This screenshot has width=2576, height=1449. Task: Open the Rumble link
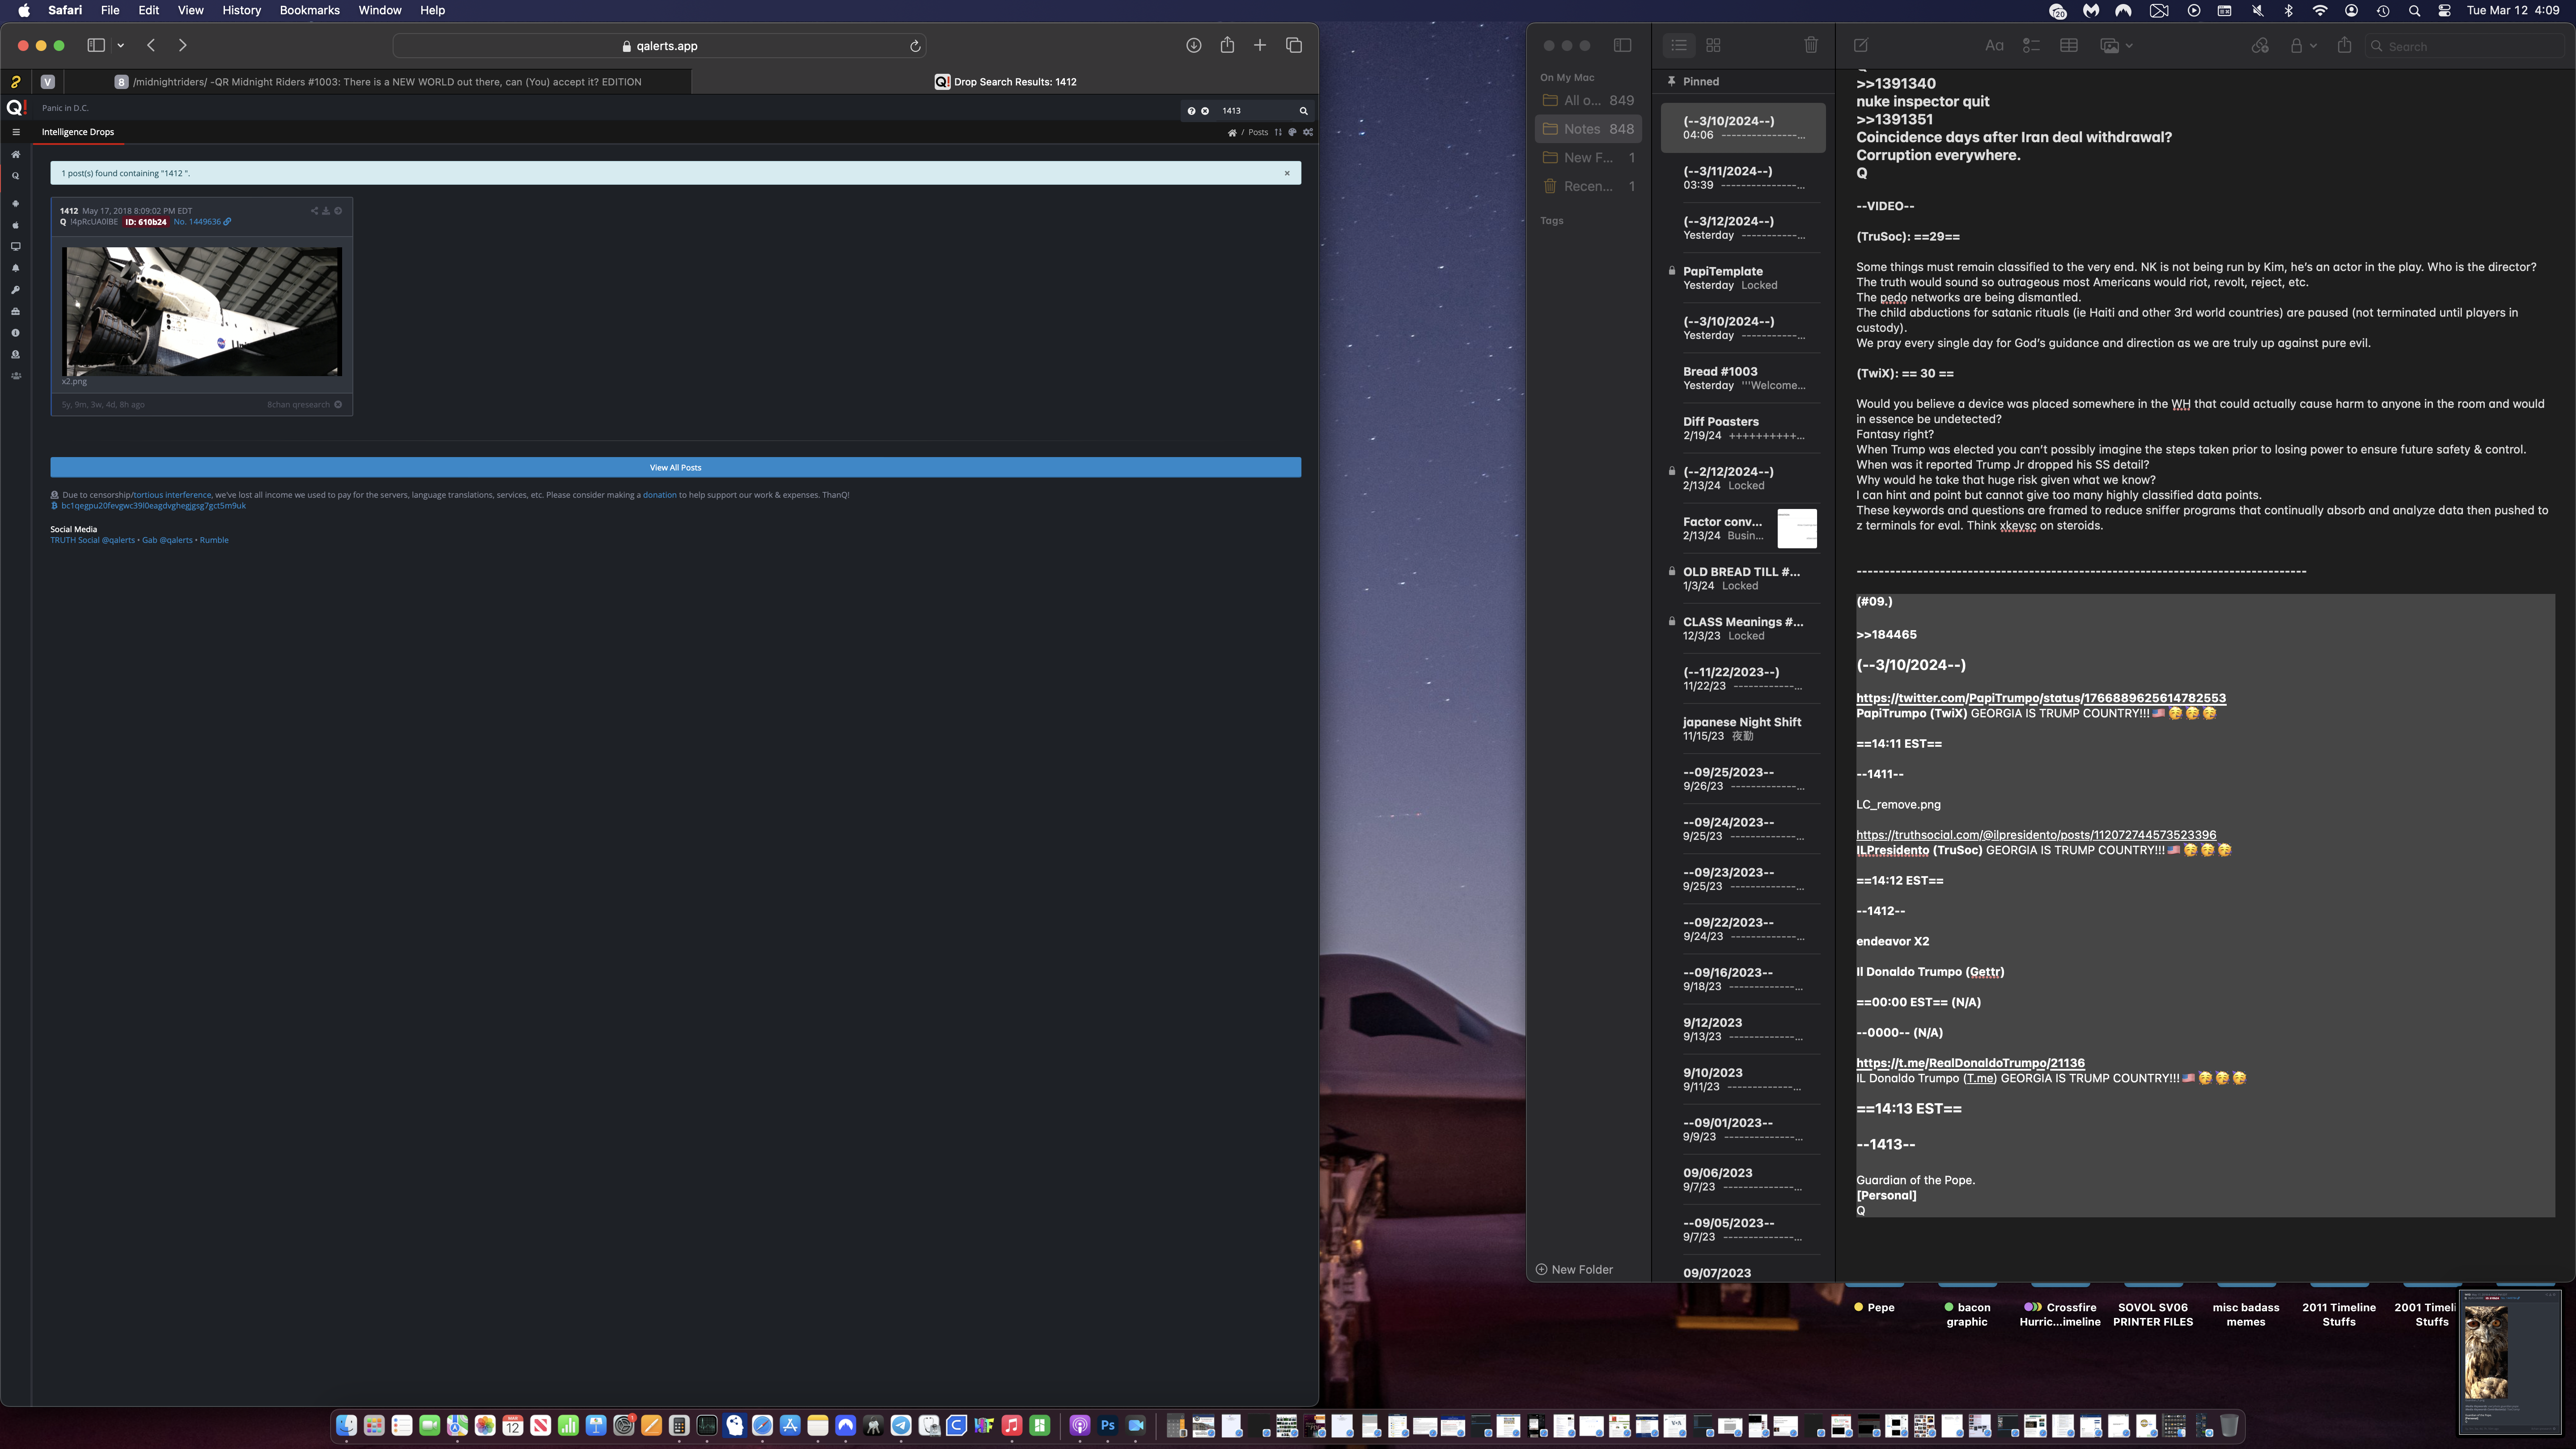(x=214, y=540)
